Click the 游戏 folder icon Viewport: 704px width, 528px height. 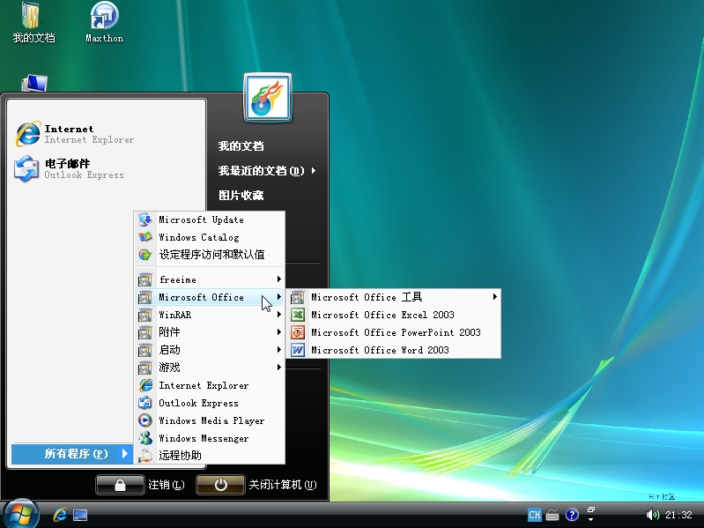[145, 368]
